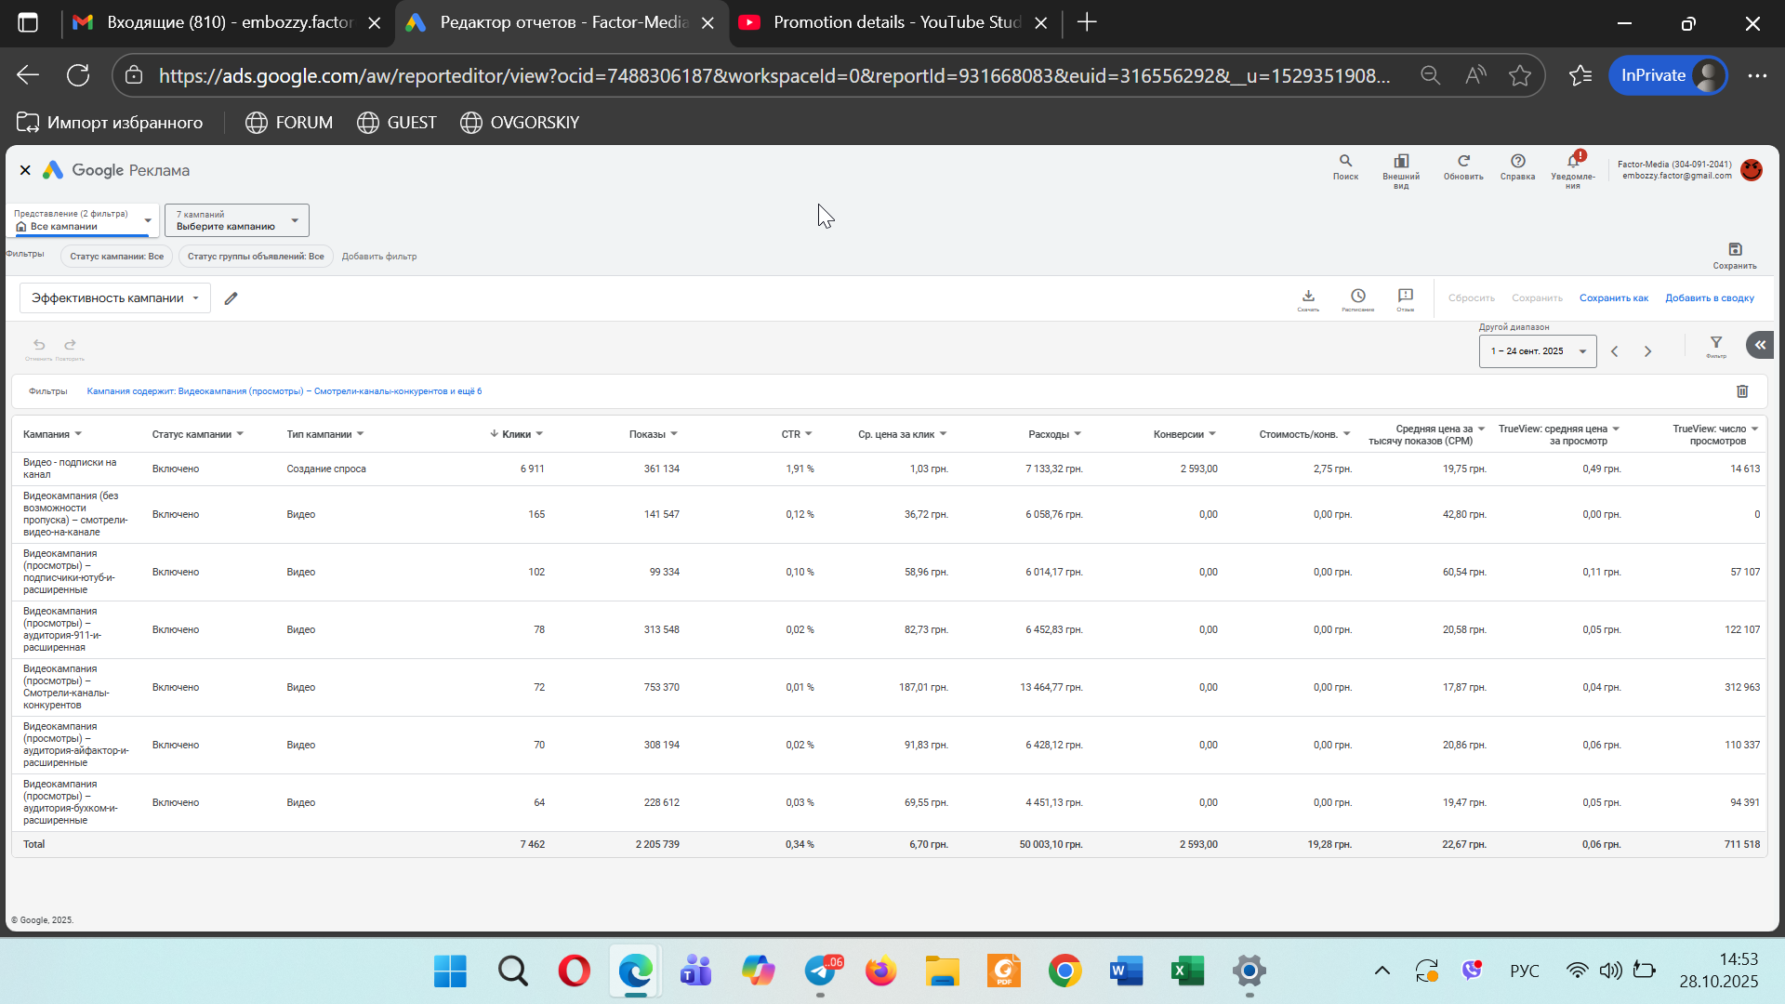
Task: Edit report name with pencil icon
Action: point(231,298)
